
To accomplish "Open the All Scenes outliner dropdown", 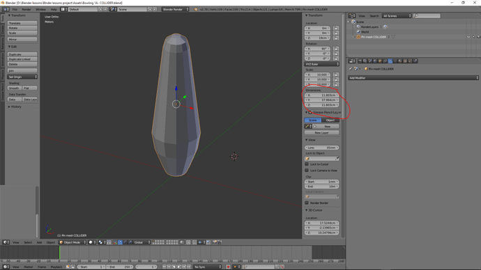I will point(397,15).
